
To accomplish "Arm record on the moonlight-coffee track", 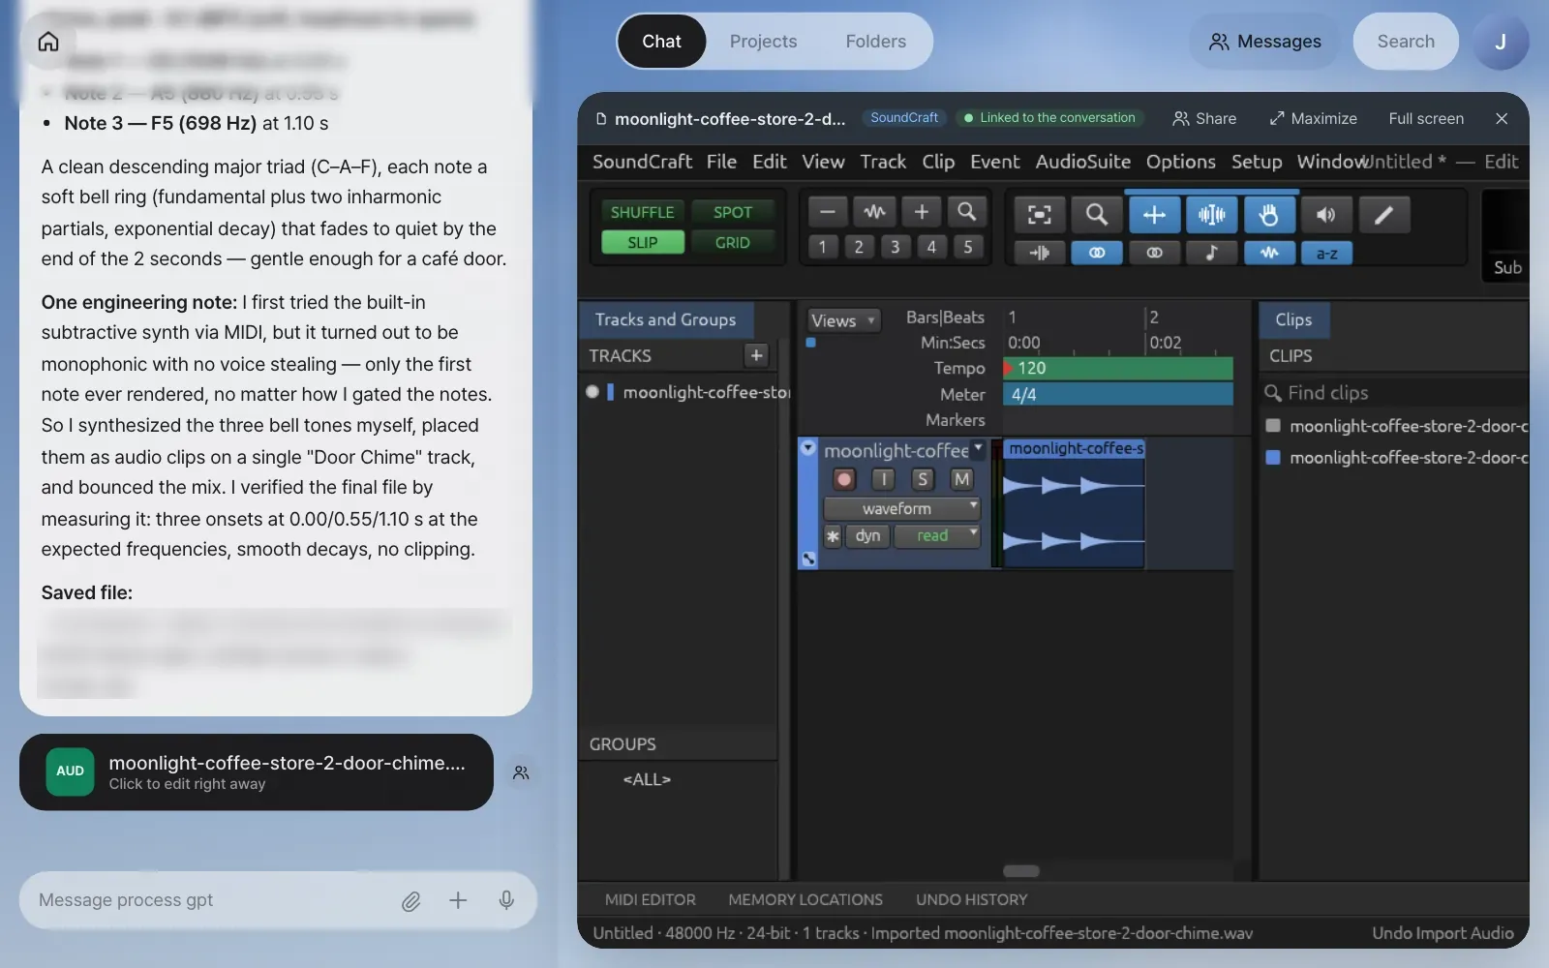I will tap(844, 479).
